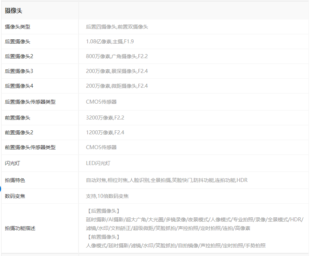The width and height of the screenshot is (311, 256).
Task: Click the 摄像头 section header
Action: pyautogui.click(x=14, y=11)
